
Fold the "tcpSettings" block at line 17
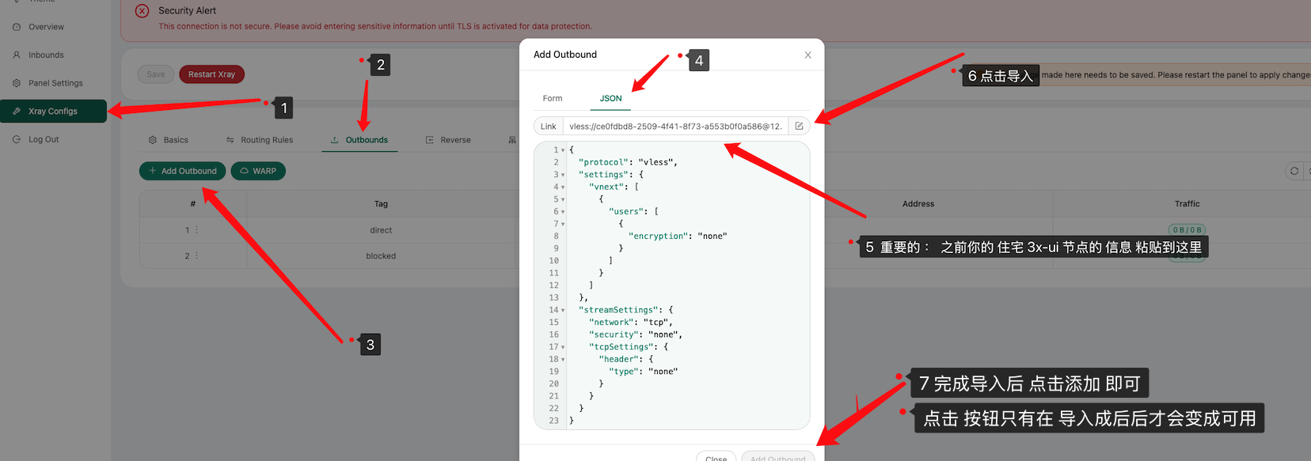coord(563,347)
